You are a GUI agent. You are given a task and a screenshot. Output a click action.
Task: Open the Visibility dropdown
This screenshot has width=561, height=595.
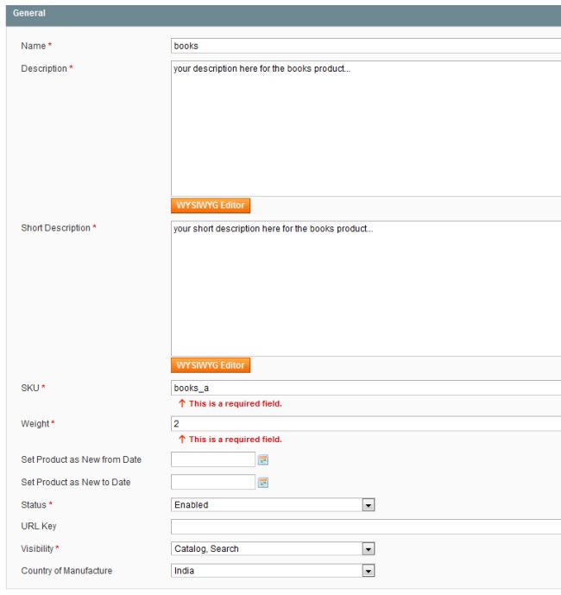273,548
